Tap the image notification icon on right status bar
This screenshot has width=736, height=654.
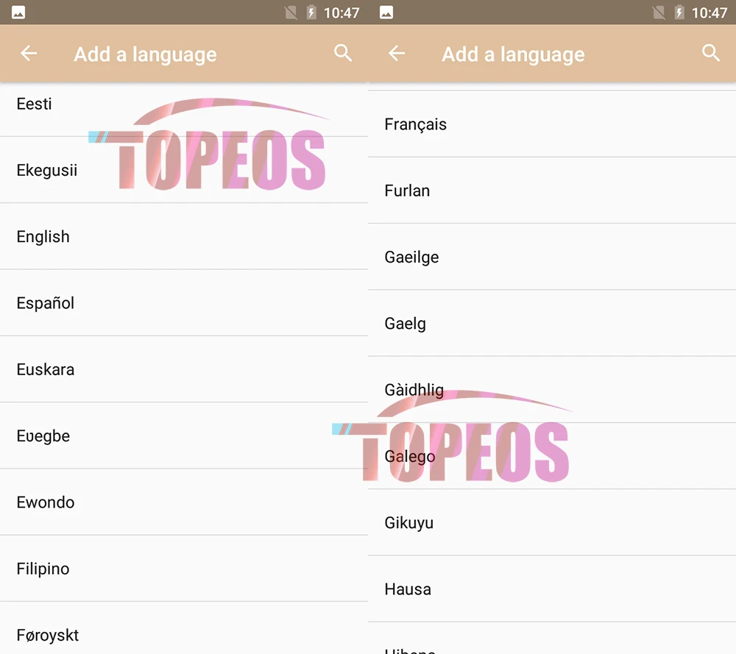click(386, 13)
